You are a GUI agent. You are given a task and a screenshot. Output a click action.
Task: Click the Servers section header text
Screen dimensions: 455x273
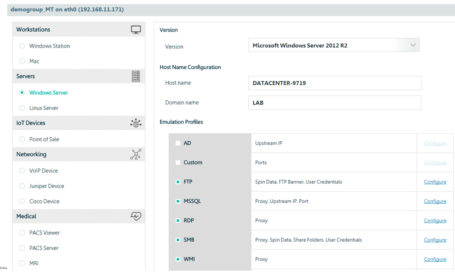[x=25, y=77]
